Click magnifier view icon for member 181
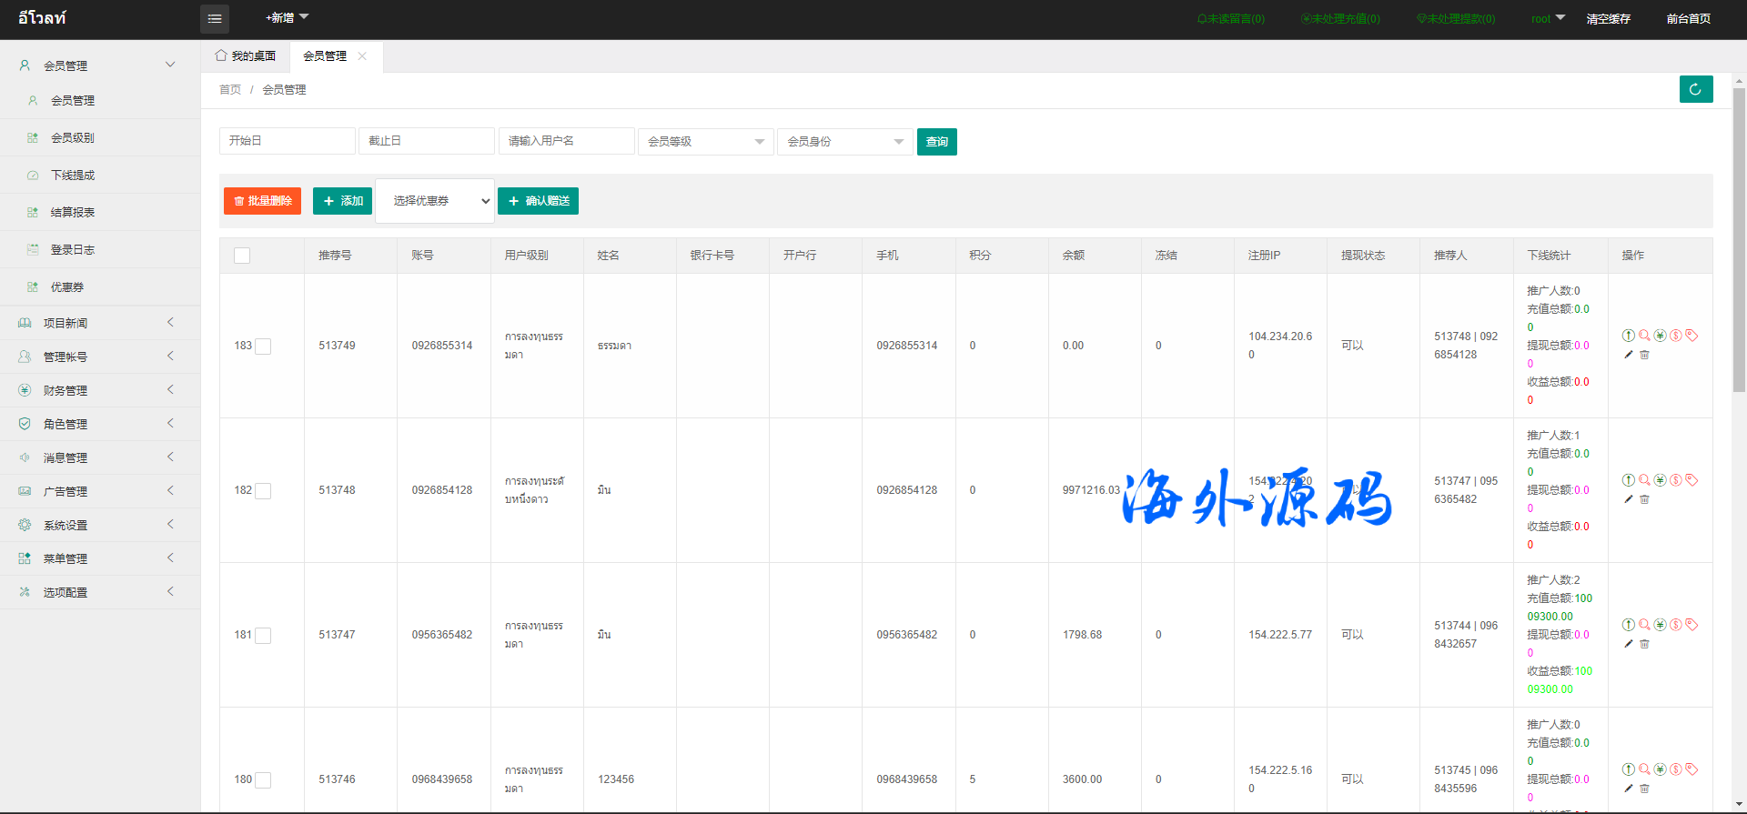Image resolution: width=1747 pixels, height=814 pixels. click(x=1644, y=625)
